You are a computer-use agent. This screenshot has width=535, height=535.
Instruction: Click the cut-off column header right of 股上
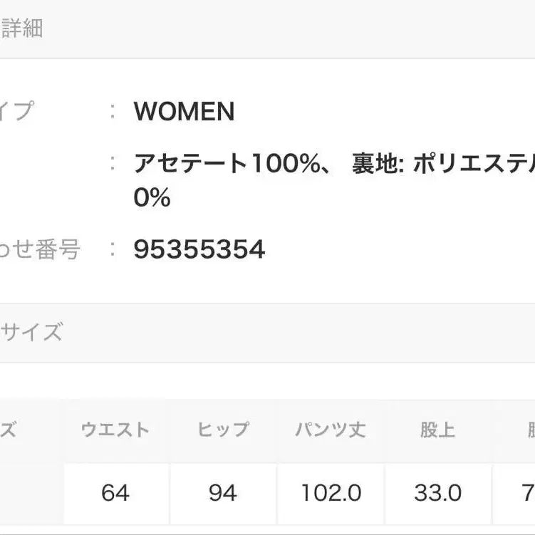click(529, 430)
